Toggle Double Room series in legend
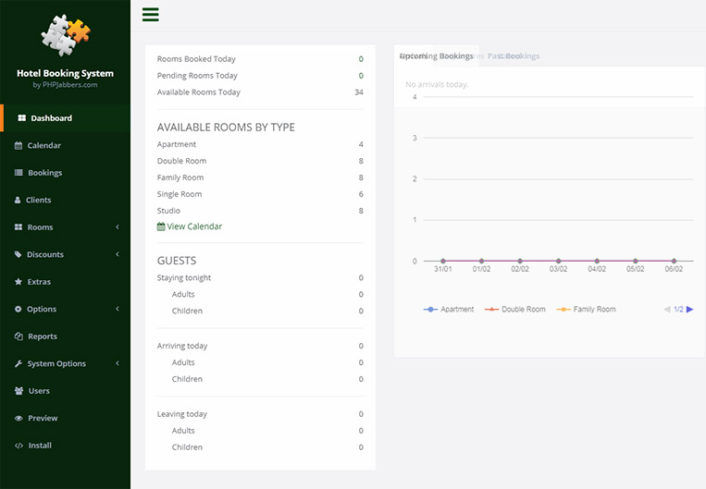The width and height of the screenshot is (706, 489). click(x=515, y=309)
